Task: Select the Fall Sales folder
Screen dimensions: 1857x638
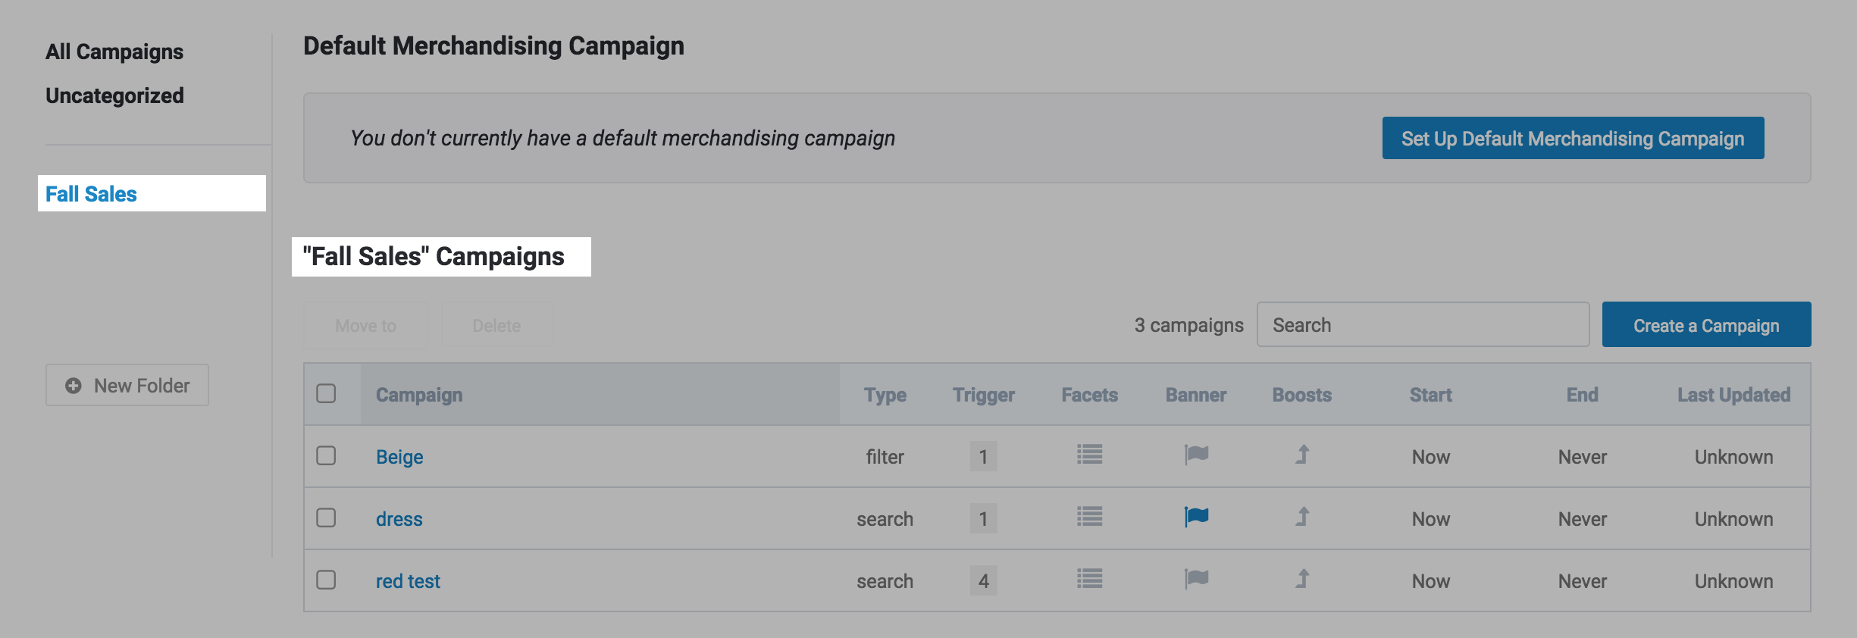Action: coord(92,194)
